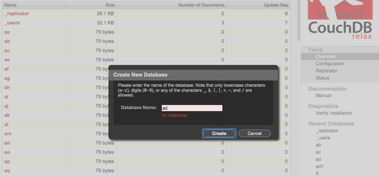Viewport: 379px width, 177px height.
Task: Open the Configuration tool
Action: click(330, 63)
